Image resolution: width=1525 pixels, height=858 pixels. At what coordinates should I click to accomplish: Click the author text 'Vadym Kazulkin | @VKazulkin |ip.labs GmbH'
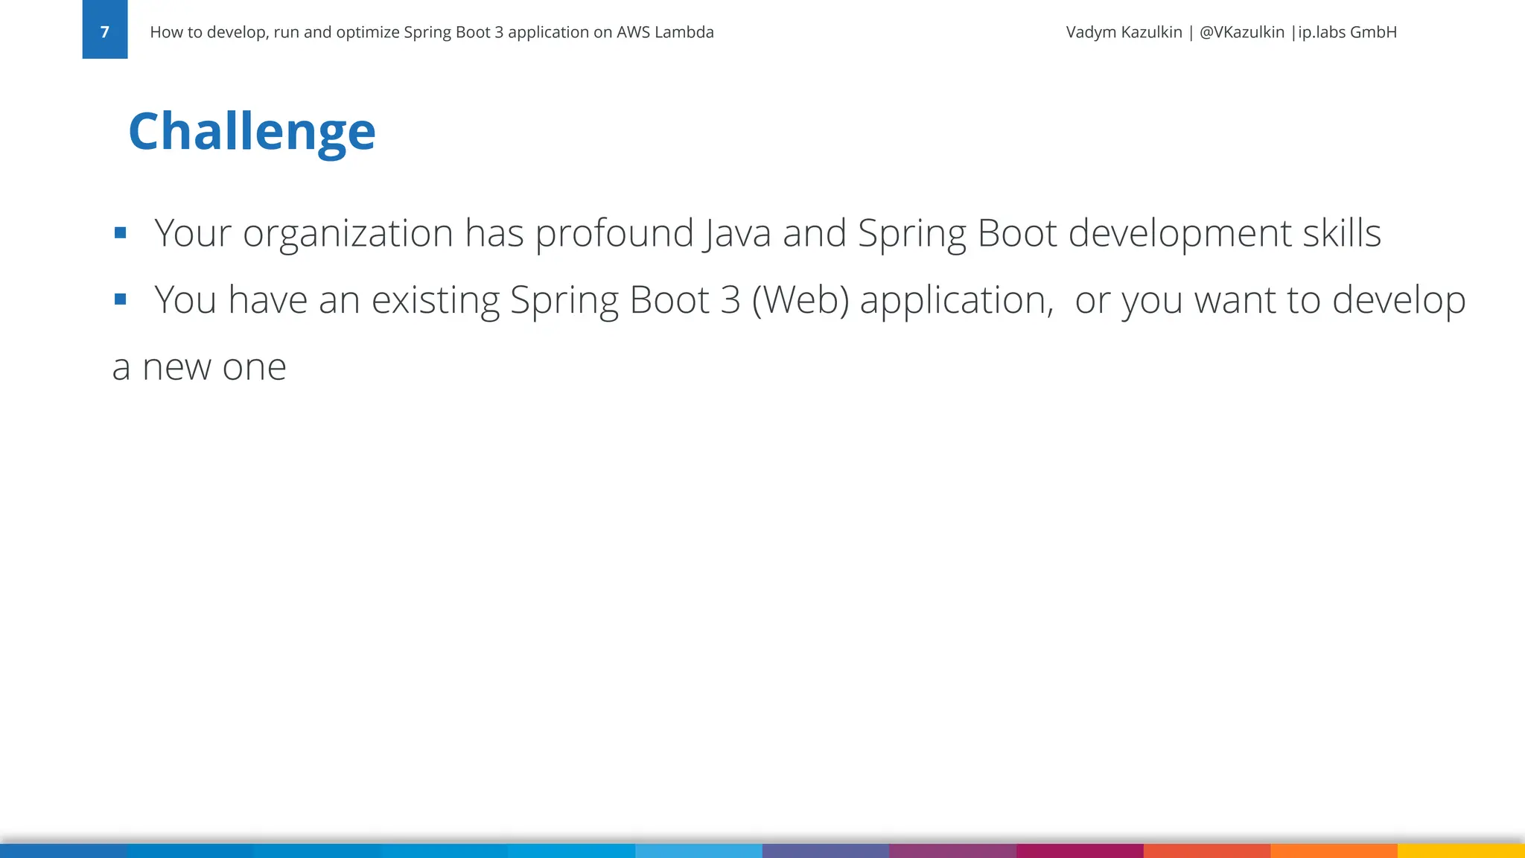click(1231, 33)
